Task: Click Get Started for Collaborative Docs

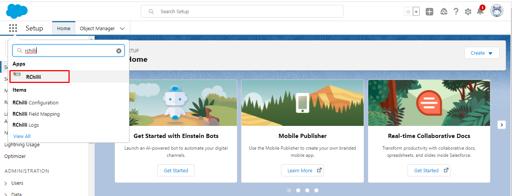Action: coord(429,170)
